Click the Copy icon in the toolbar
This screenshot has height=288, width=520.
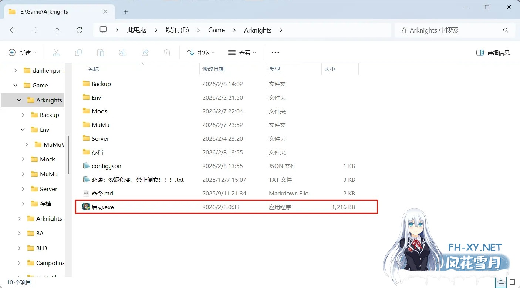click(78, 53)
